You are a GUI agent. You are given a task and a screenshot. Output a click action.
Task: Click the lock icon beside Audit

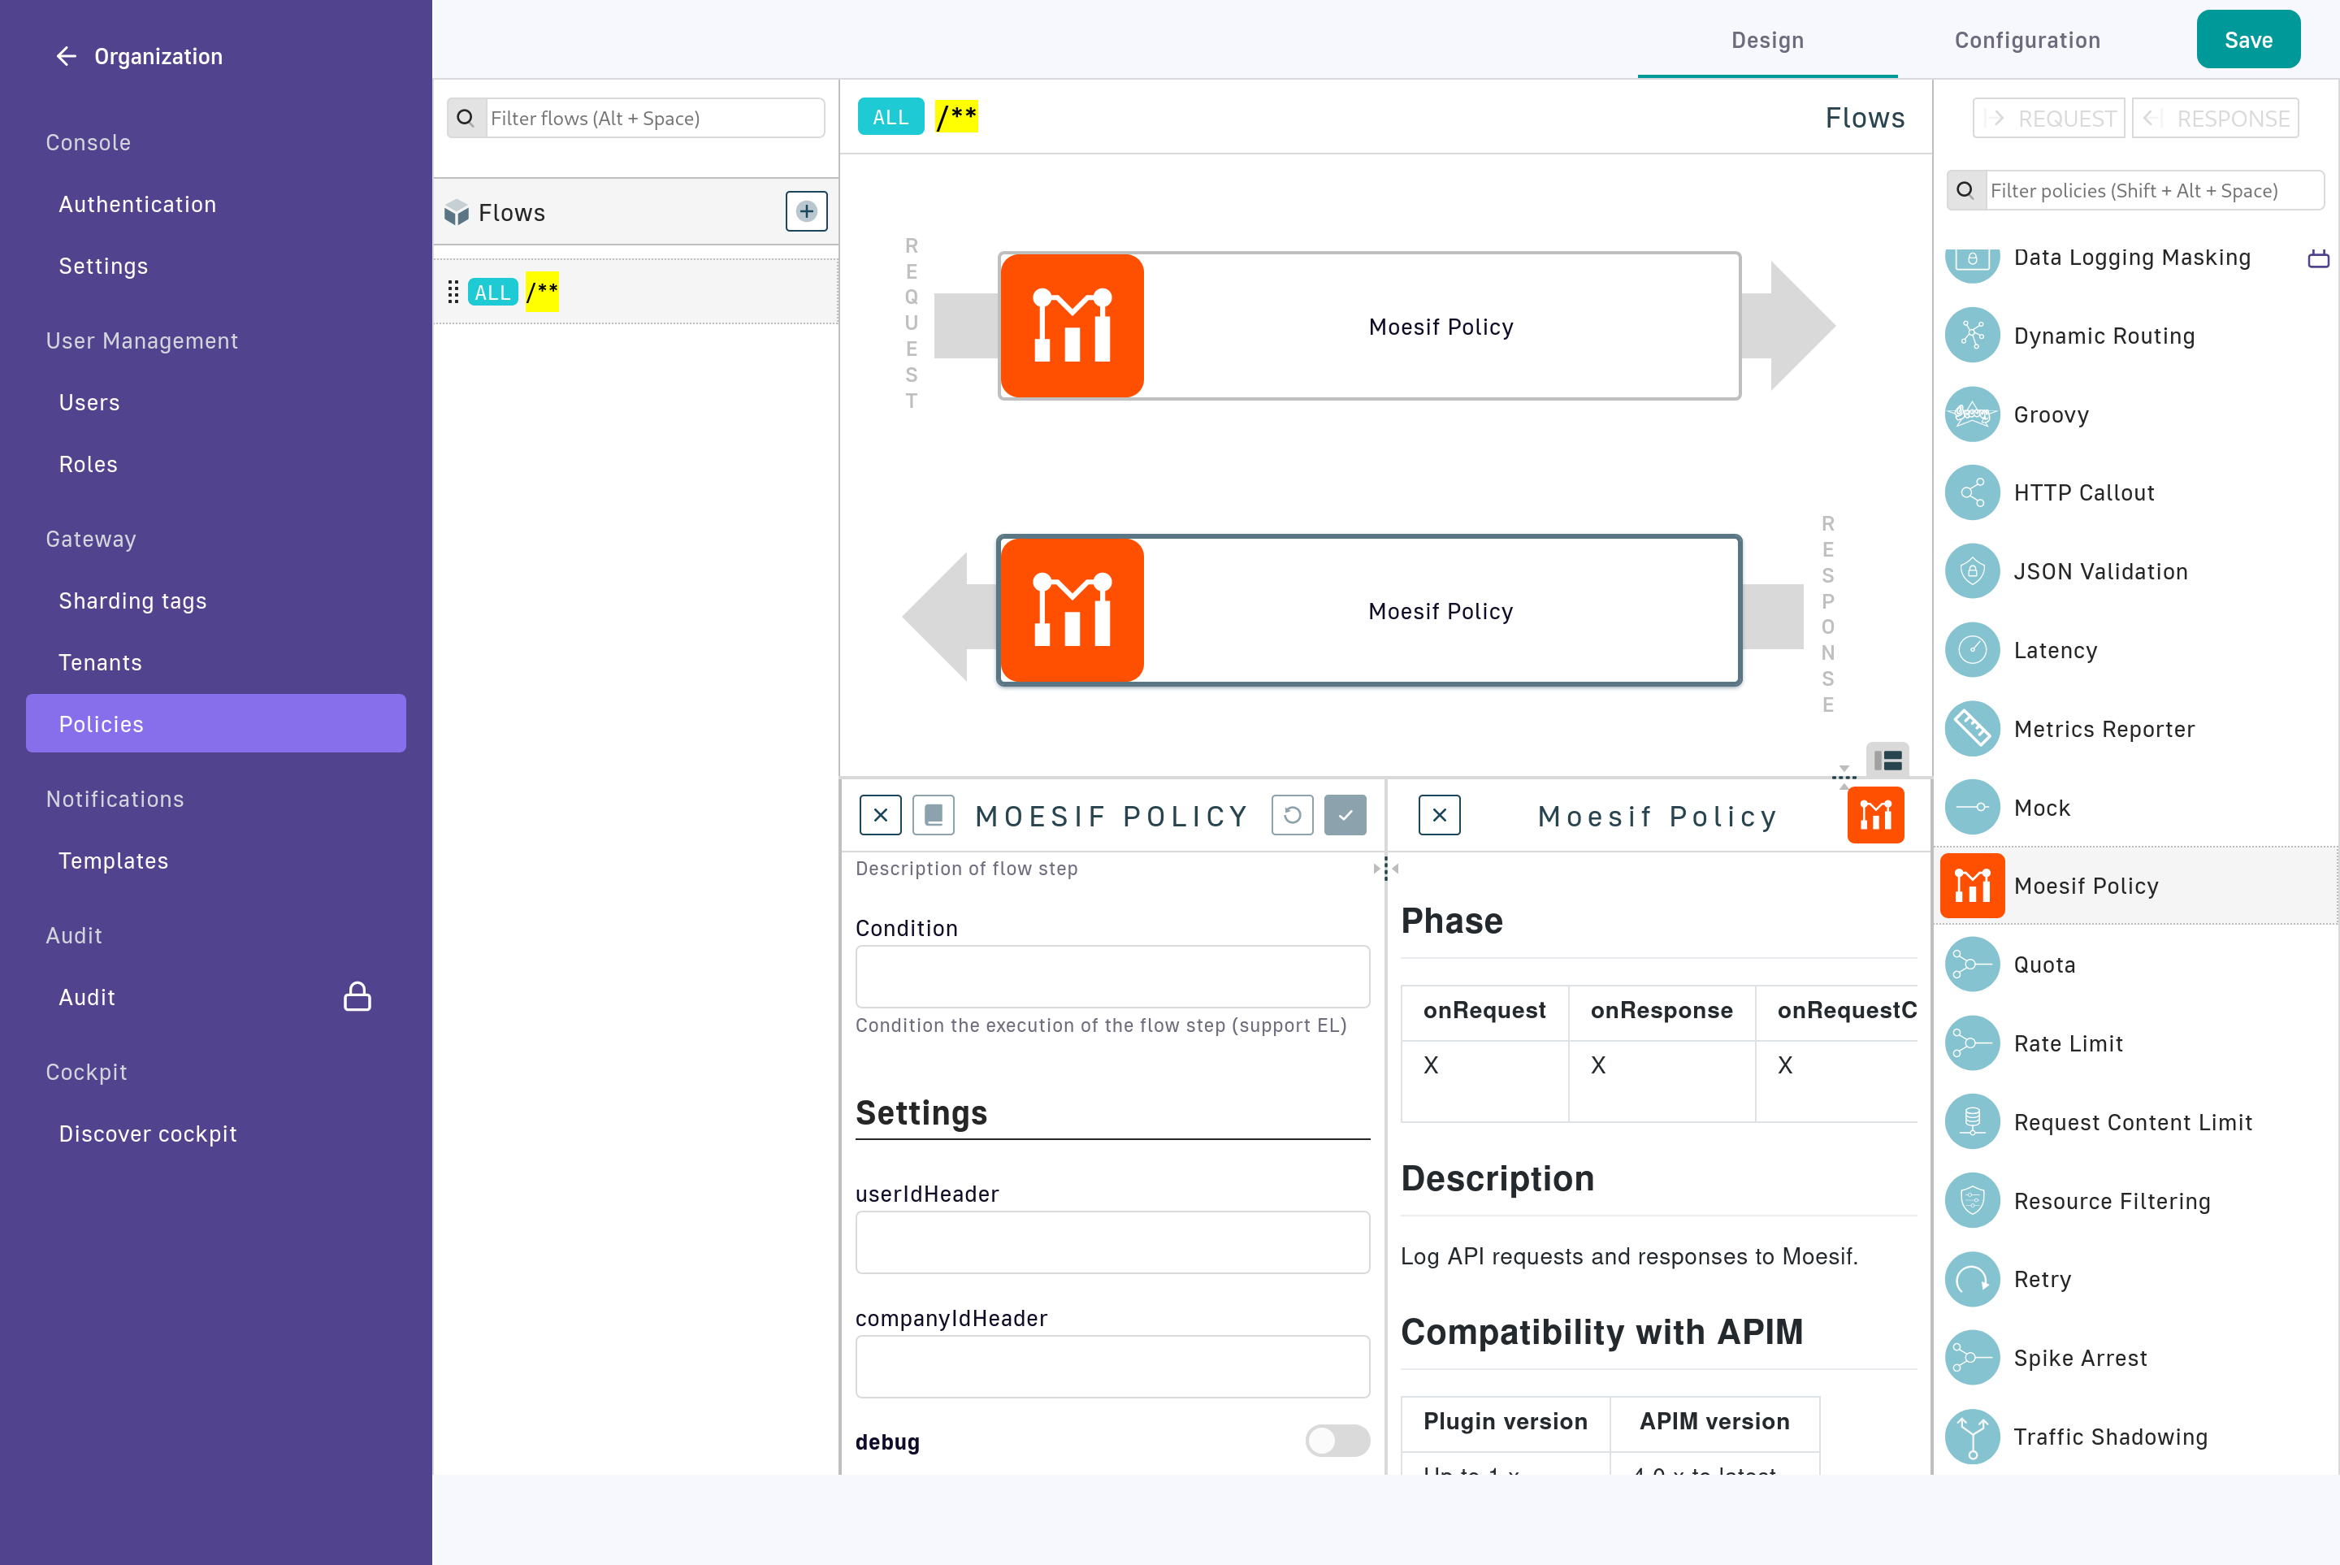tap(357, 996)
